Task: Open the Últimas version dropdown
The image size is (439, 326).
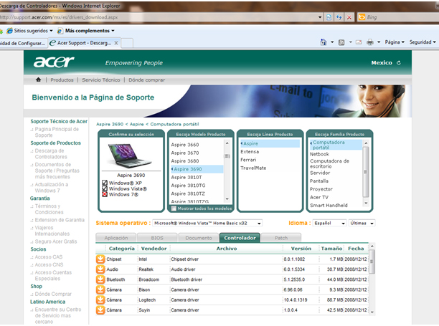Action: click(362, 223)
